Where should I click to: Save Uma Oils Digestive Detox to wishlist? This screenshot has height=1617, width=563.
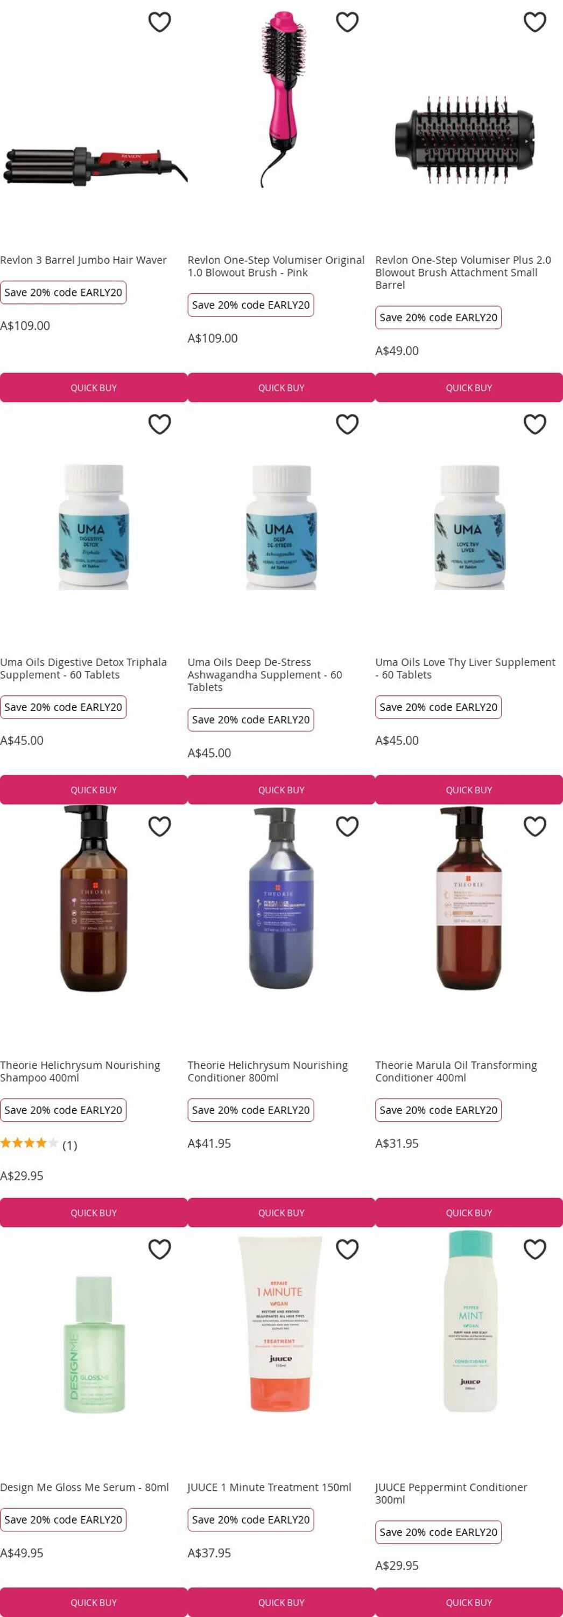pyautogui.click(x=159, y=424)
